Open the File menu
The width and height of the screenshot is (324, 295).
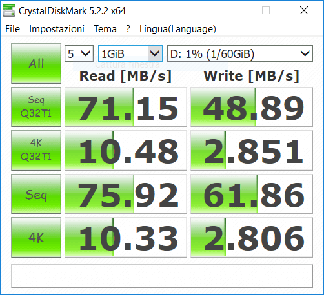pos(12,29)
